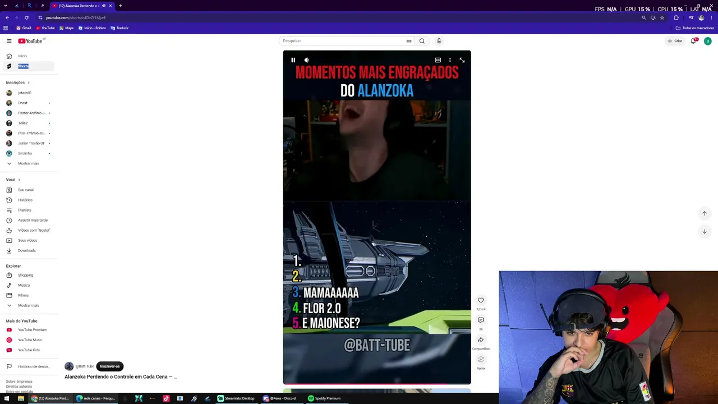Open Shopping under Explorar
718x404 pixels.
[x=27, y=275]
